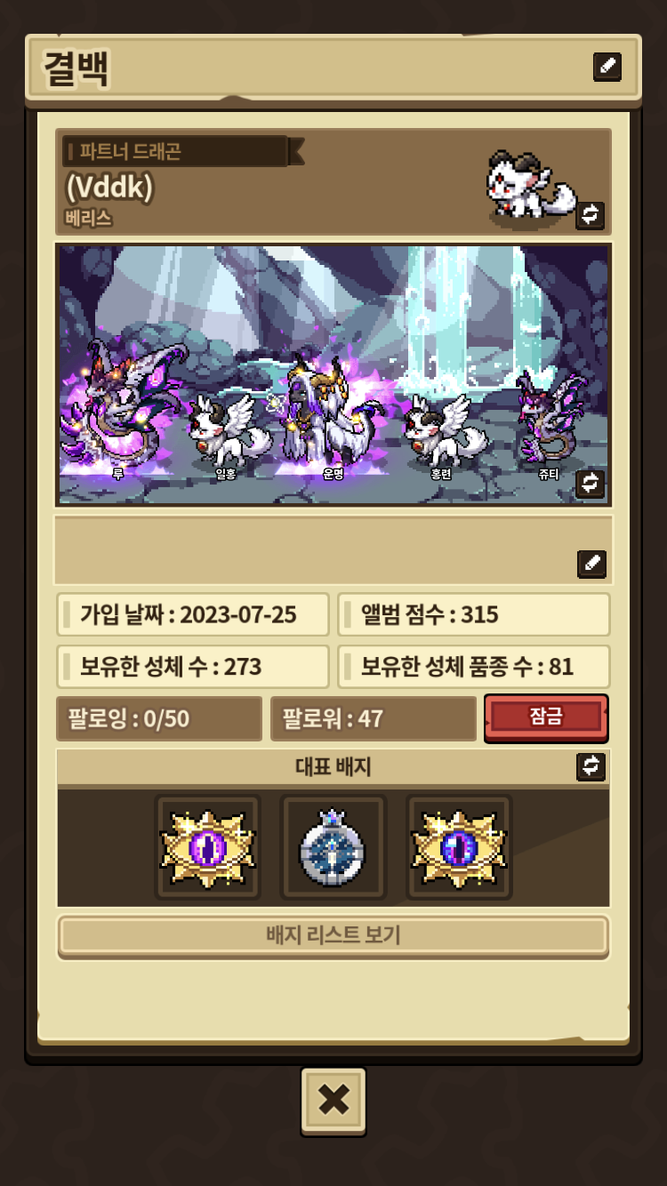Click the empty introduction text field
Viewport: 667px width, 1186px height.
333,549
